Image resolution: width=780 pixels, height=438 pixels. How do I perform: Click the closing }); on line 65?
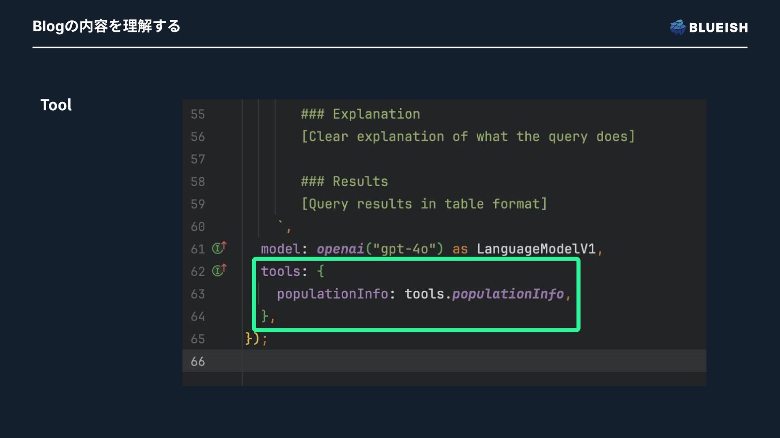256,339
